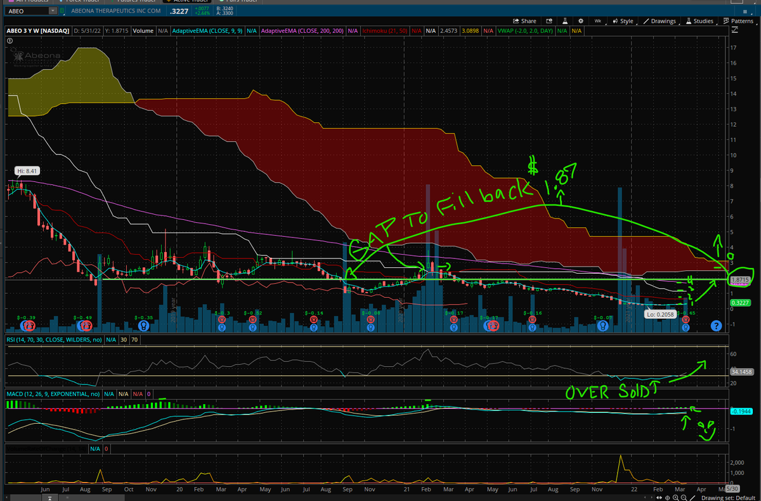
Task: Click the drawing line tool icon at bottom
Action: click(691, 498)
